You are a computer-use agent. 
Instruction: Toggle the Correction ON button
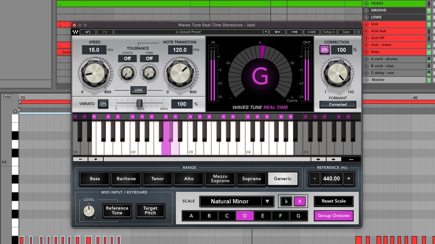tap(325, 49)
